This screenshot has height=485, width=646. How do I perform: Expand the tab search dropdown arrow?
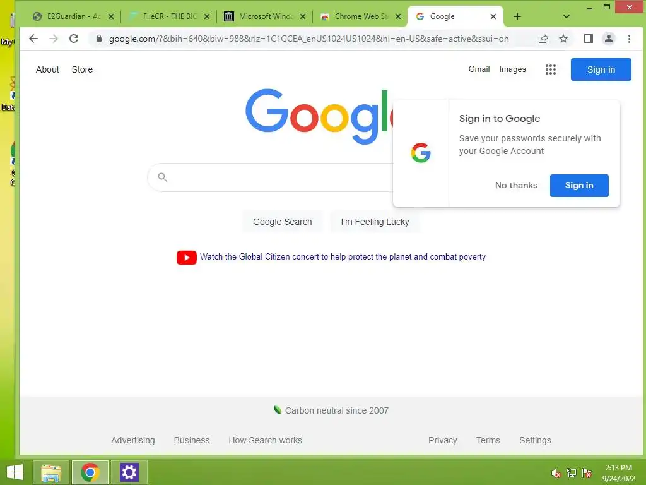(566, 16)
